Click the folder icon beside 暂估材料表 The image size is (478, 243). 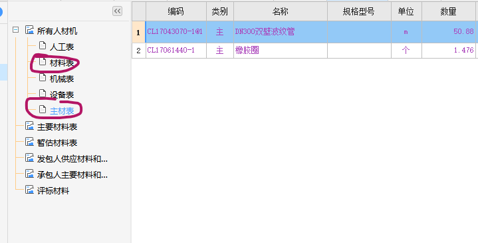pos(29,141)
